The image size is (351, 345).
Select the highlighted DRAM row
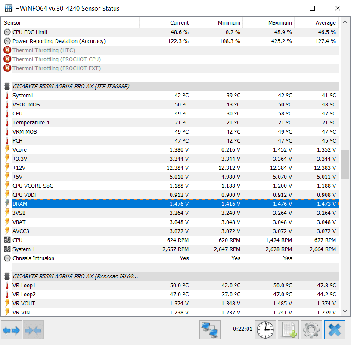[175, 204]
